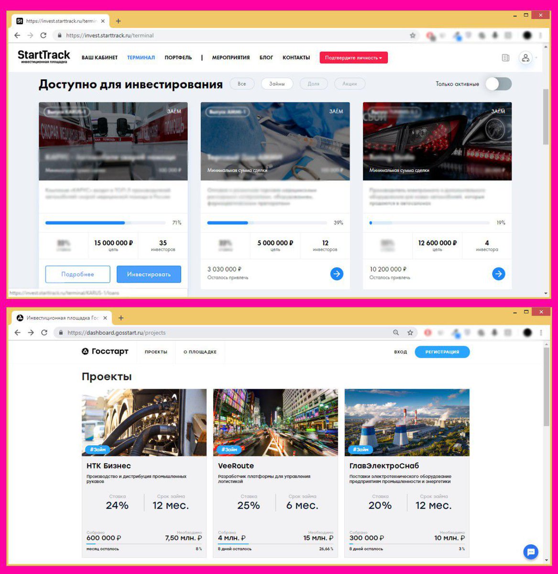The image size is (558, 574).
Task: Click the Инвестировать button
Action: click(x=149, y=275)
